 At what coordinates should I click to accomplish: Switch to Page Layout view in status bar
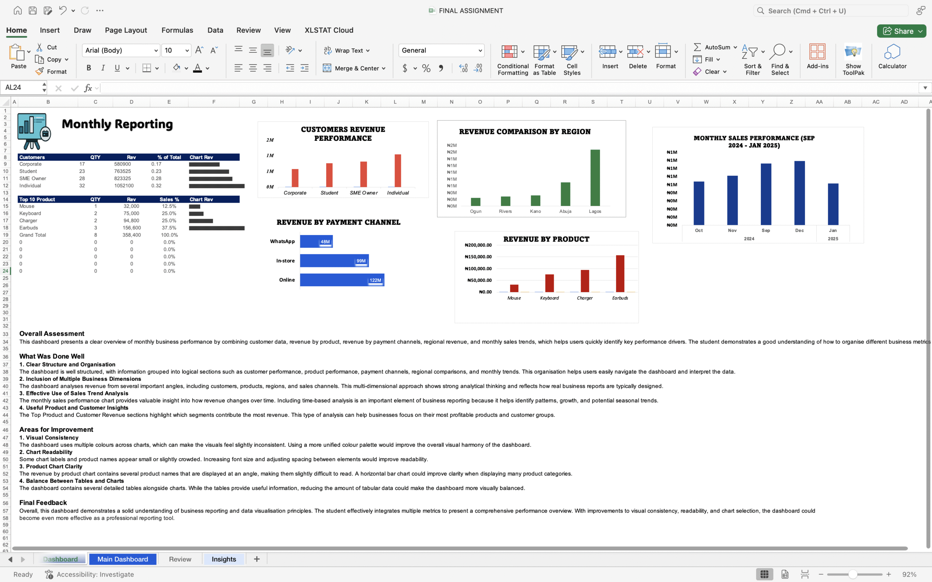[x=785, y=574]
